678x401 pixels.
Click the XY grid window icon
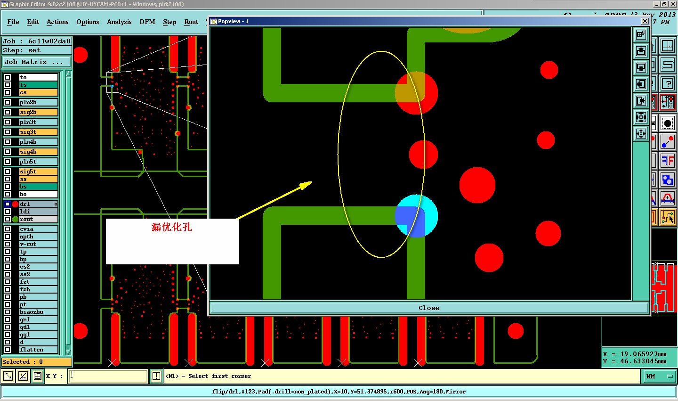[x=668, y=46]
